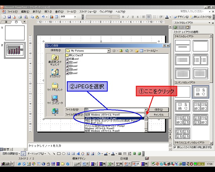
Task: Click the ファイル名 input field
Action: tap(115, 110)
